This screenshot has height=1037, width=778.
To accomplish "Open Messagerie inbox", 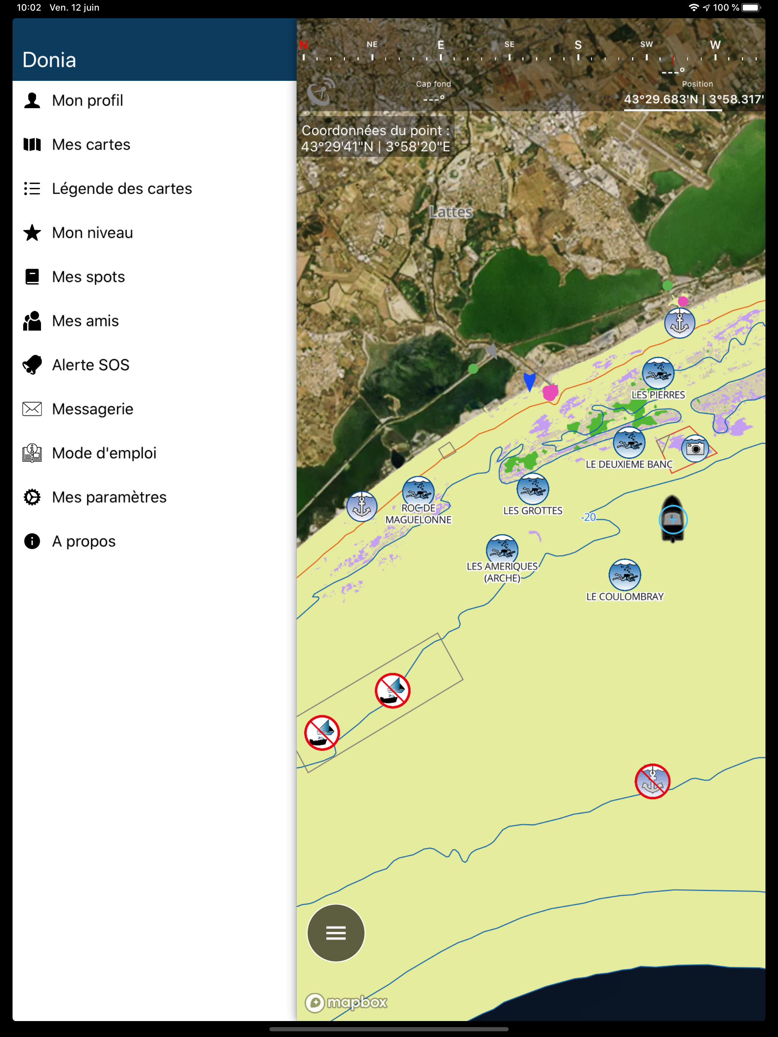I will coord(92,409).
